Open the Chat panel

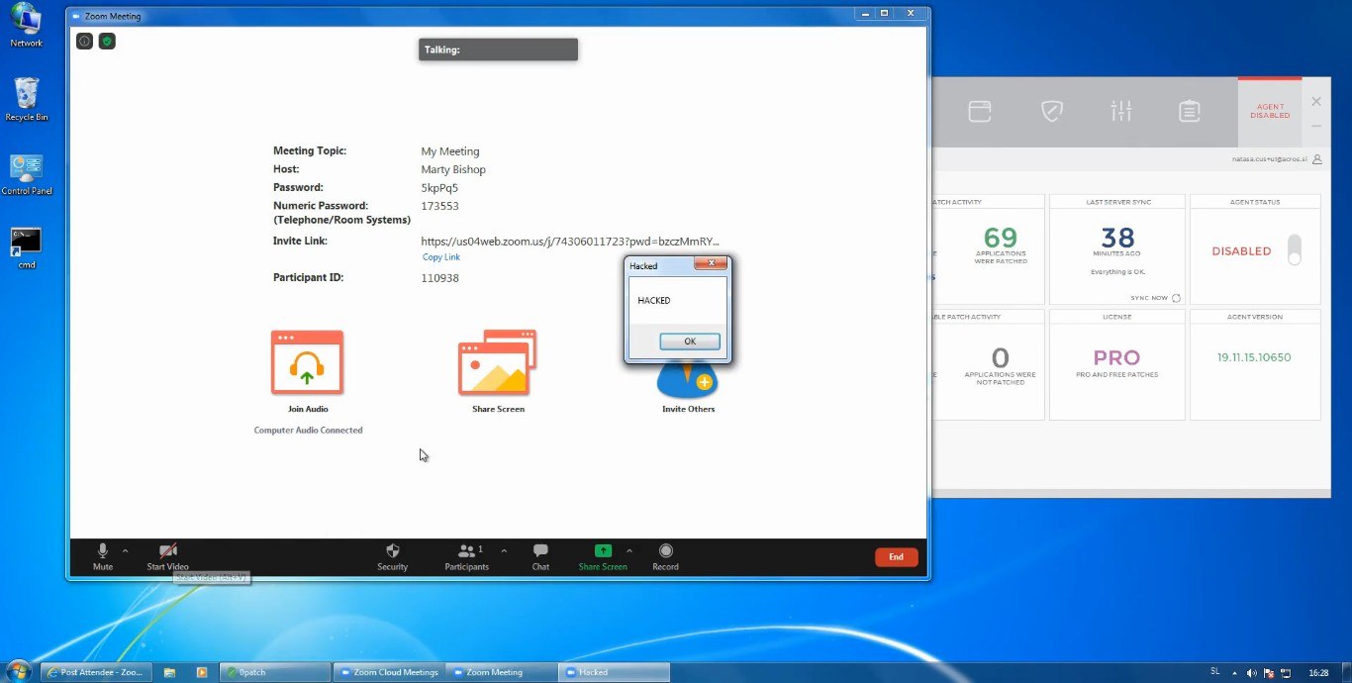[x=540, y=557]
